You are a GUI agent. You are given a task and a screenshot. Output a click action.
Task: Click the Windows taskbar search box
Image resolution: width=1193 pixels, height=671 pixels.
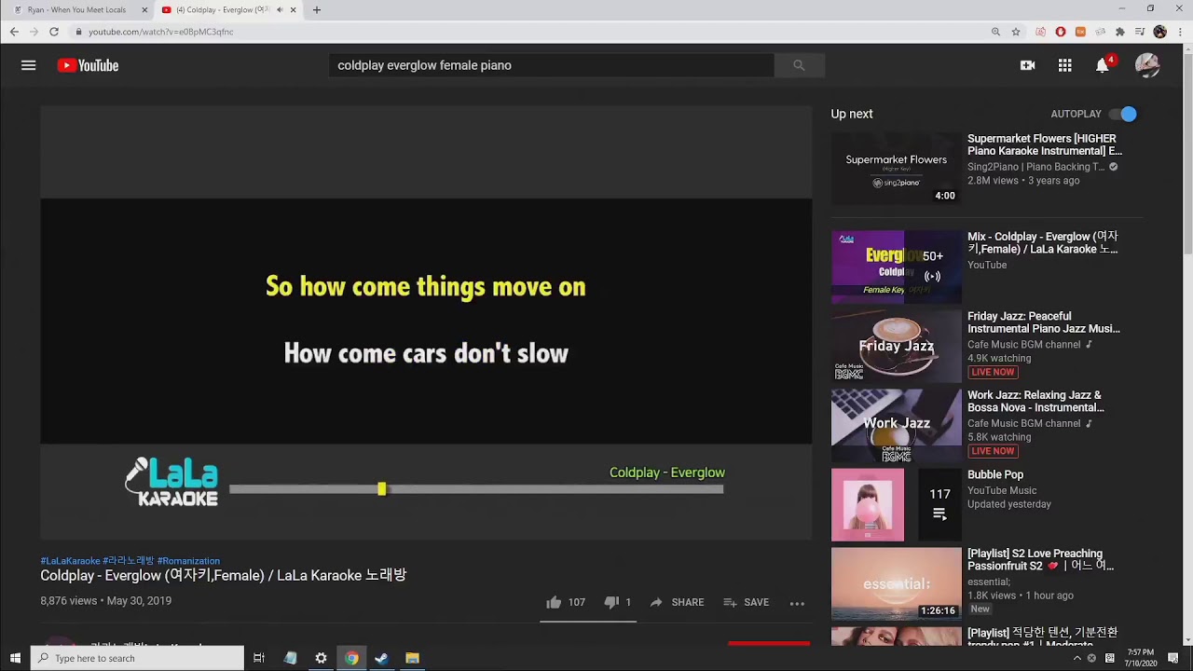[x=138, y=658]
